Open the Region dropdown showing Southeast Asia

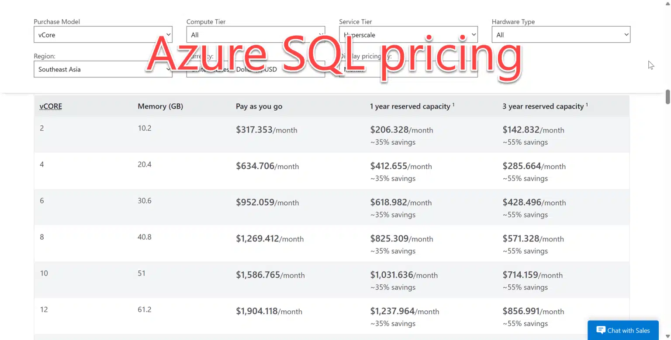(103, 69)
